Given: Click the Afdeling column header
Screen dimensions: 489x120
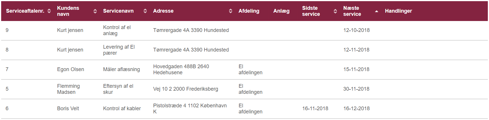Looking at the screenshot, I should click(x=249, y=11).
